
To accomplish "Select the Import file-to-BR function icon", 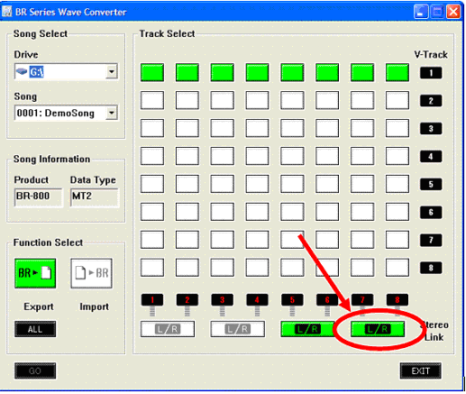I will click(92, 273).
